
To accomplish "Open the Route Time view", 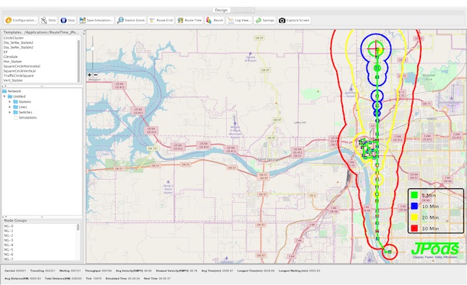I will [191, 20].
